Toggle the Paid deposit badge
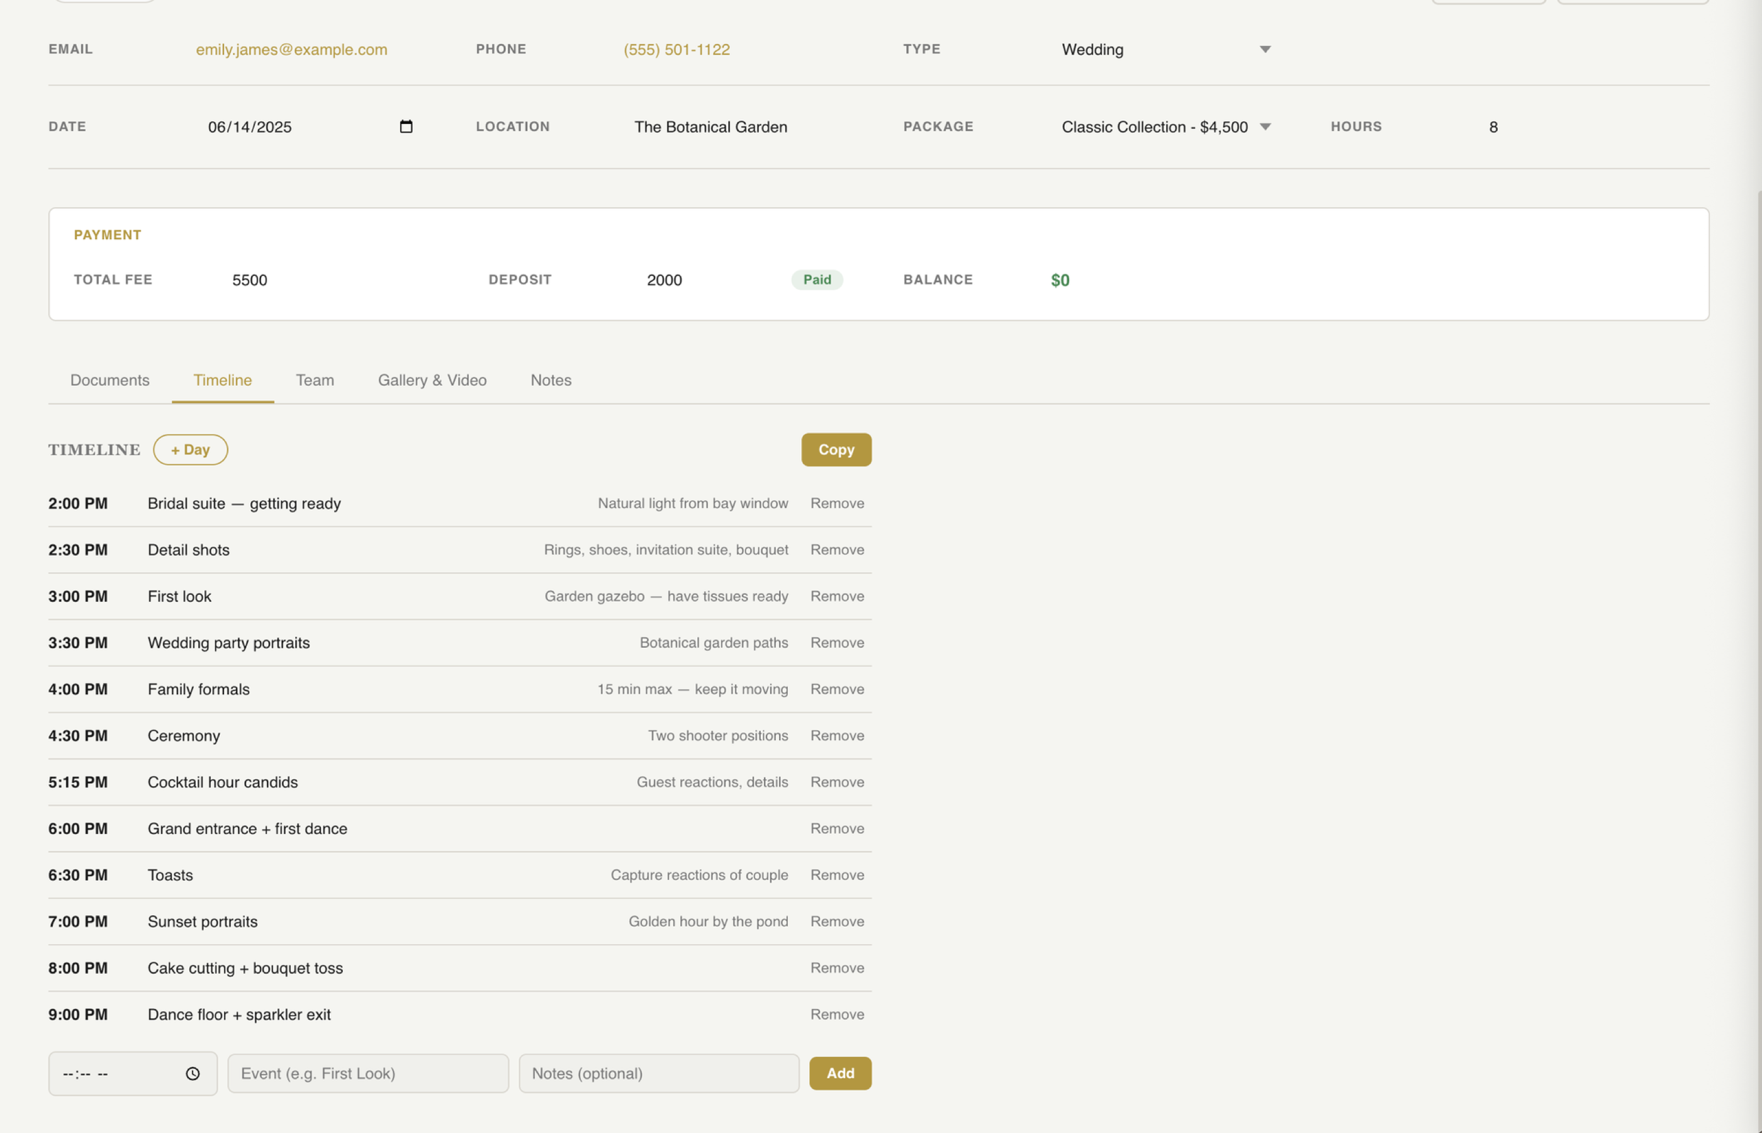The image size is (1762, 1133). tap(816, 279)
